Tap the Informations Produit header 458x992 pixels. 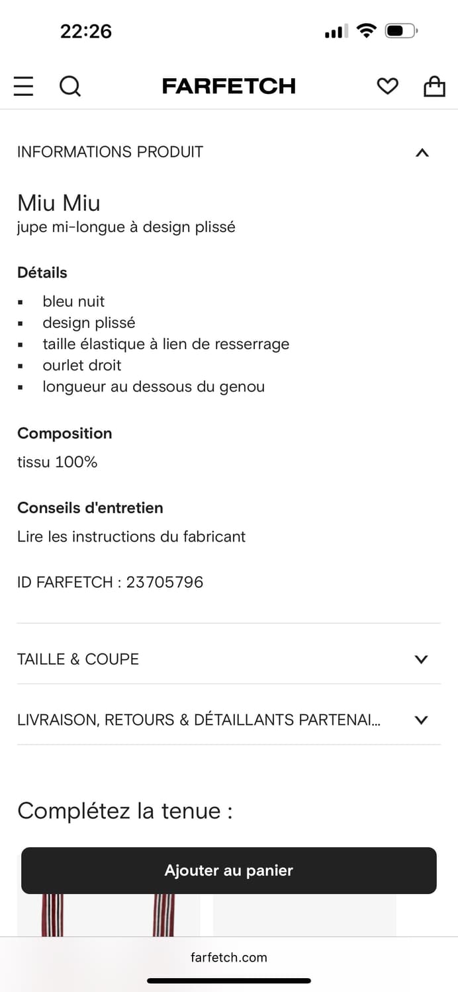pos(110,152)
